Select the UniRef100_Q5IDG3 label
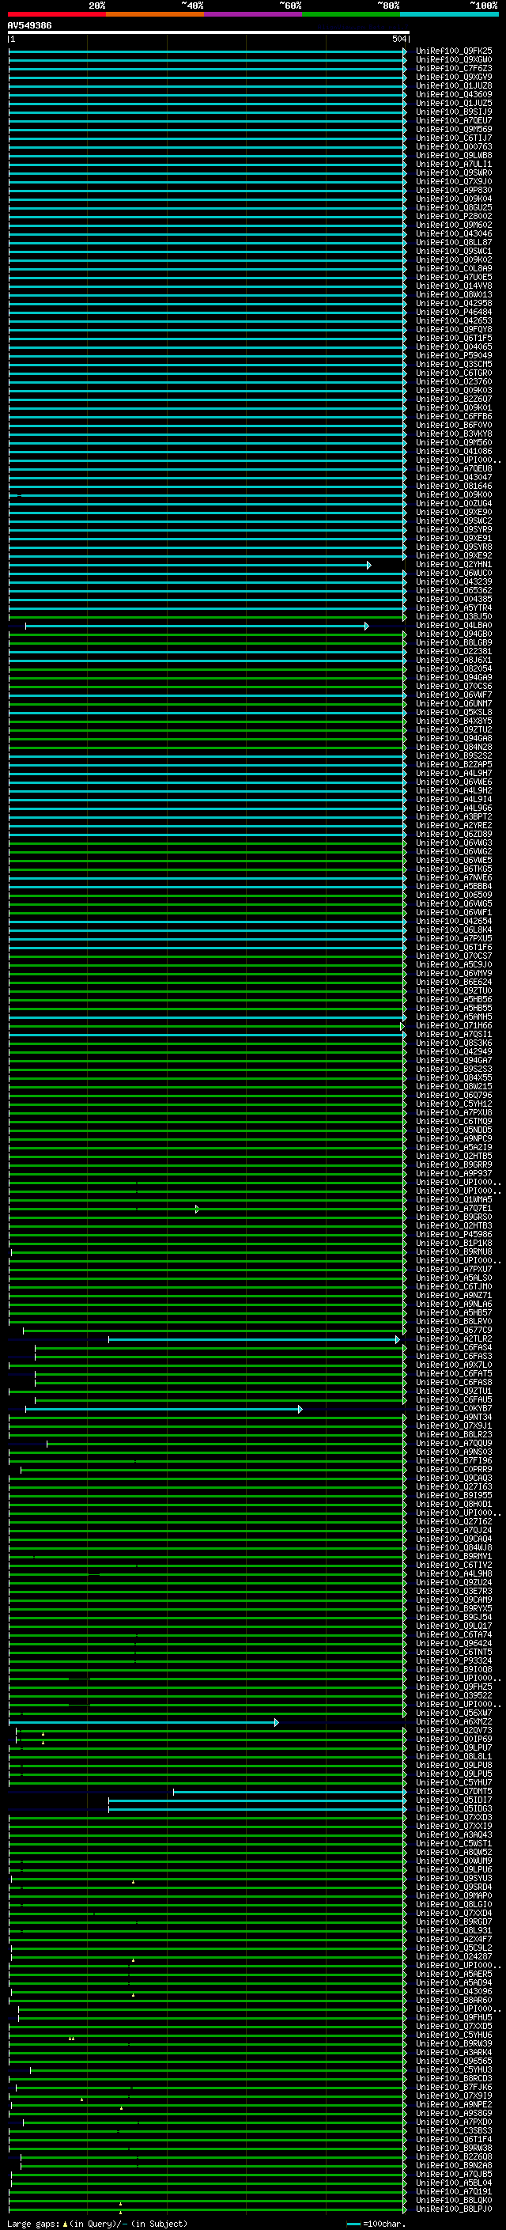The width and height of the screenshot is (506, 2230). pyautogui.click(x=454, y=1809)
